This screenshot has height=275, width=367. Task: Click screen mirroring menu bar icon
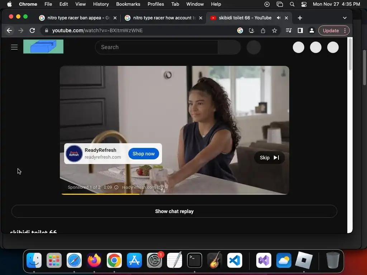(280, 4)
